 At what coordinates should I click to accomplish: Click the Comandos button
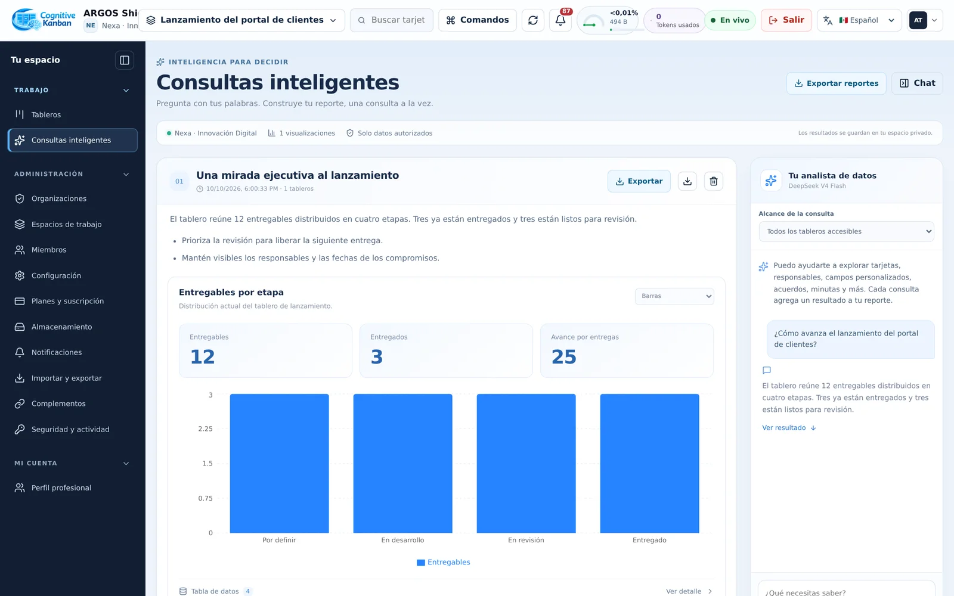click(478, 20)
